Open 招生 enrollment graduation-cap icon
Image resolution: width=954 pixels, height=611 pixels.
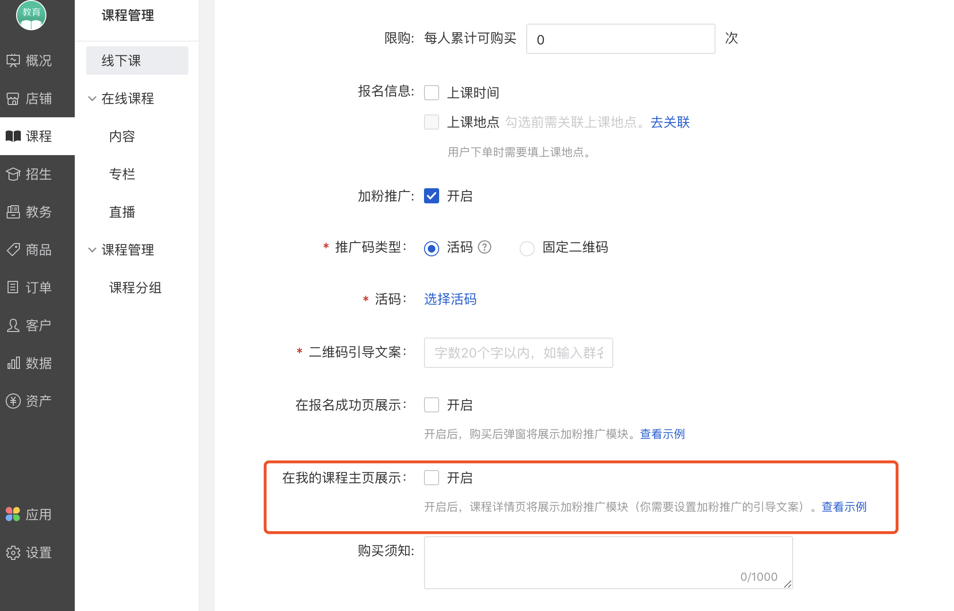coord(13,174)
